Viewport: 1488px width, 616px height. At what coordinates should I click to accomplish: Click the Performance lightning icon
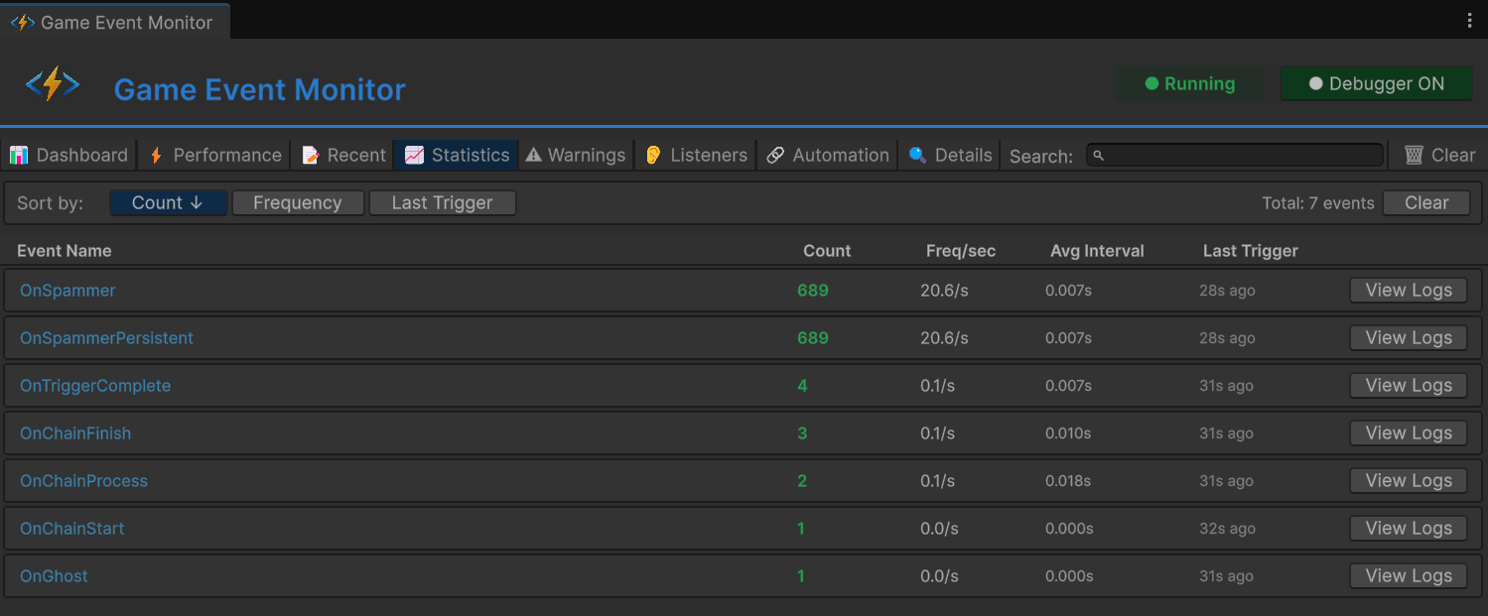pyautogui.click(x=155, y=155)
